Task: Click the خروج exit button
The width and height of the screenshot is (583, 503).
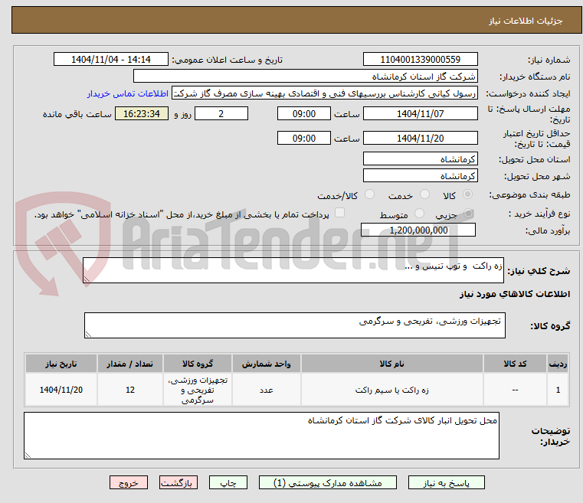Action: pyautogui.click(x=128, y=482)
